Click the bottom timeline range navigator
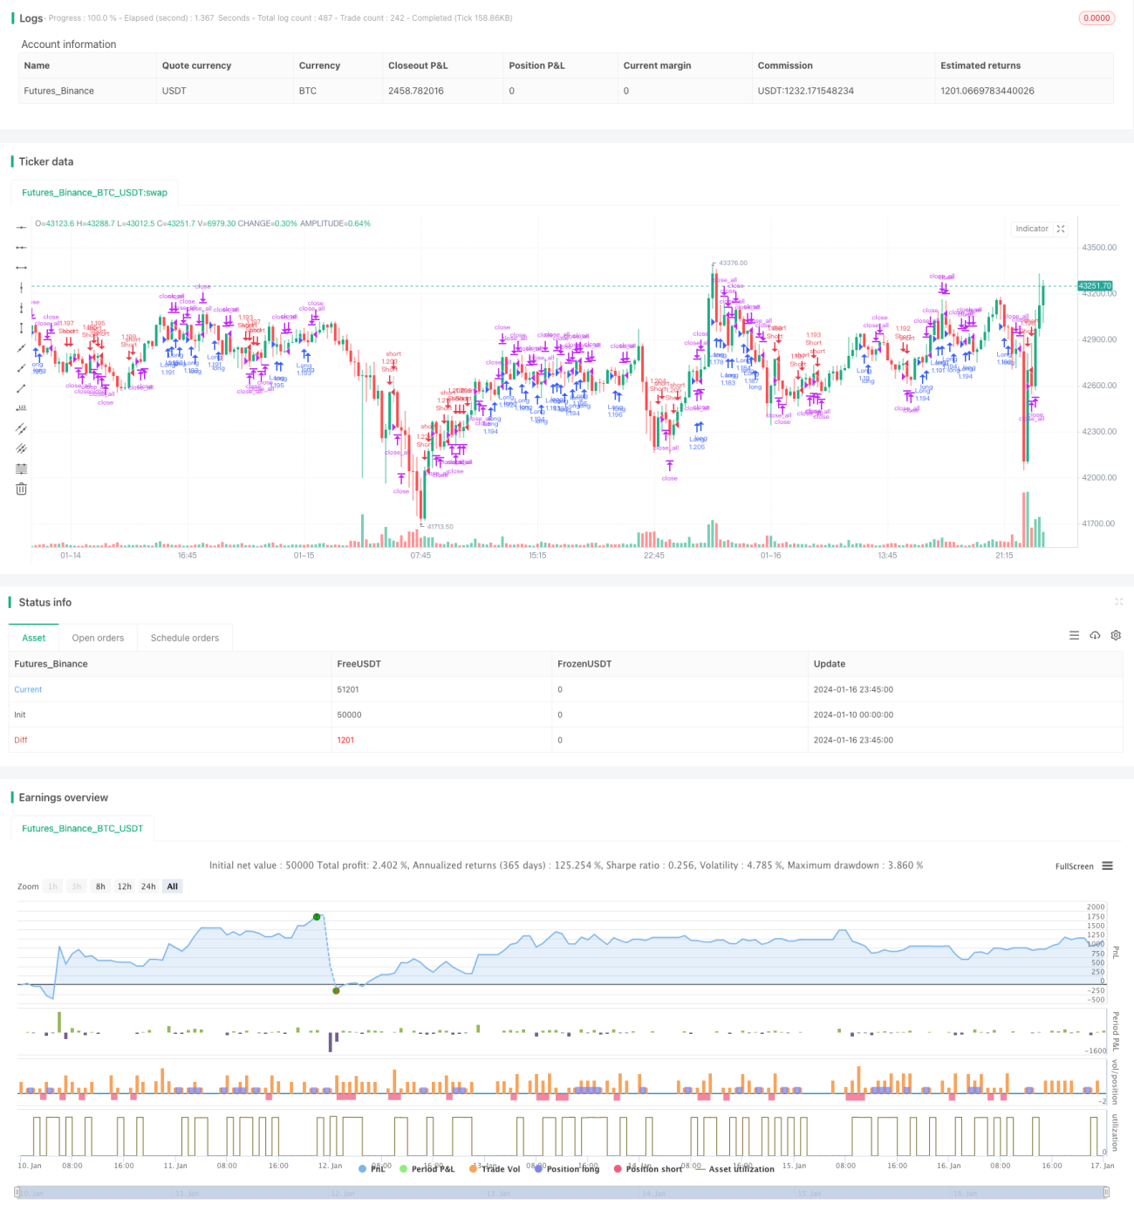Image resolution: width=1134 pixels, height=1218 pixels. (x=563, y=1193)
